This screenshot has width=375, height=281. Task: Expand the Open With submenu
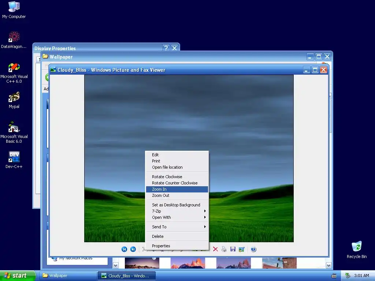(177, 217)
